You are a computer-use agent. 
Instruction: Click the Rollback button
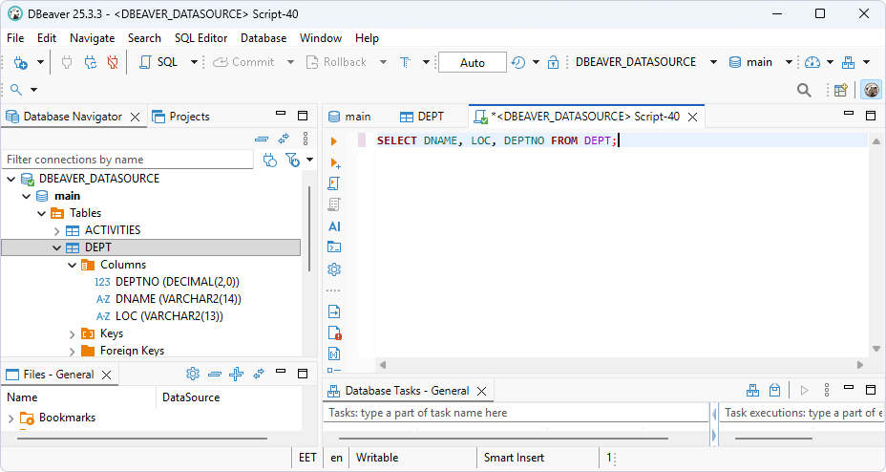tap(336, 62)
